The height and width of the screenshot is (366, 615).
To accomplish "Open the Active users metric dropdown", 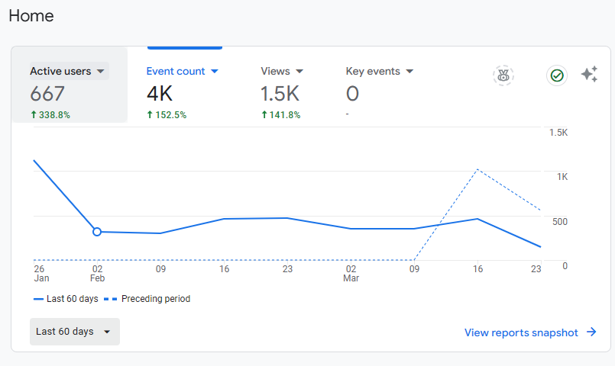I will click(69, 71).
